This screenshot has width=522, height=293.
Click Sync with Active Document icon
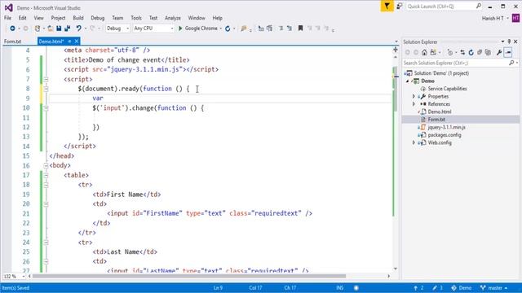[x=462, y=52]
